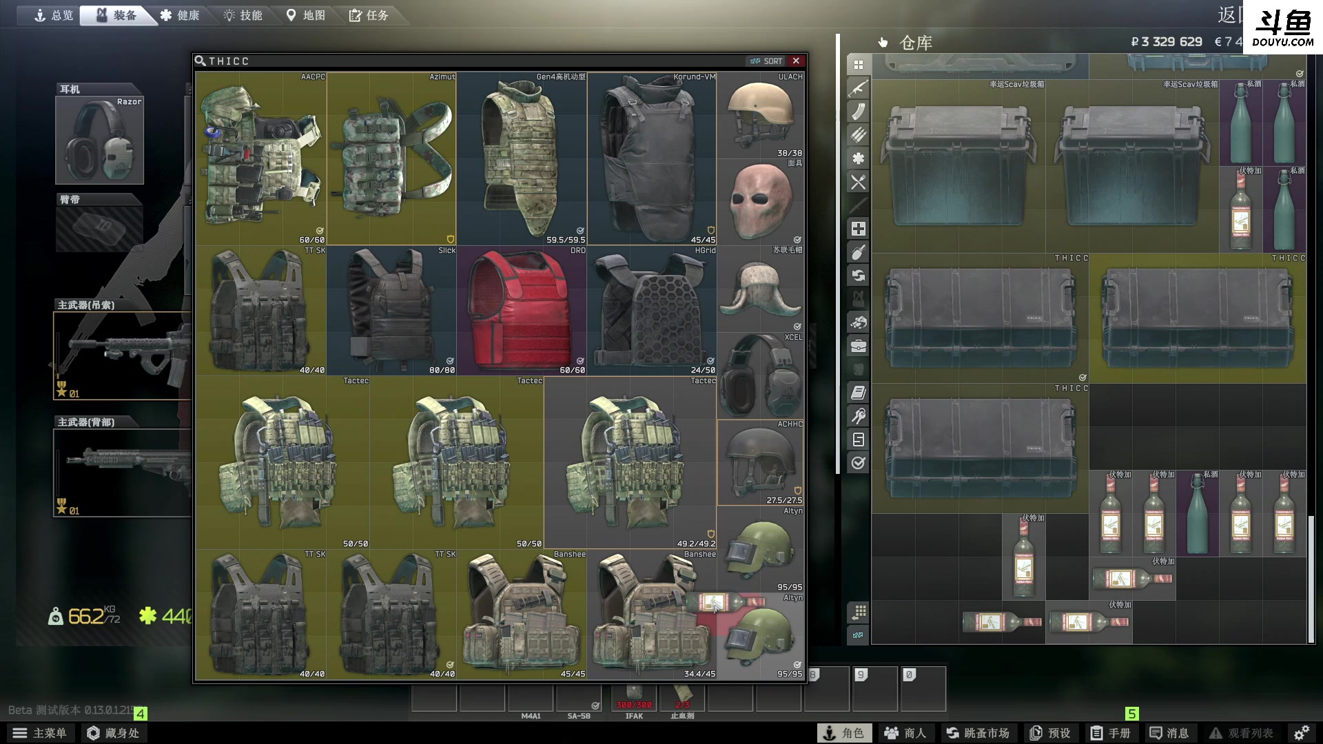Sort items in THICC case
The height and width of the screenshot is (744, 1323).
[x=766, y=61]
